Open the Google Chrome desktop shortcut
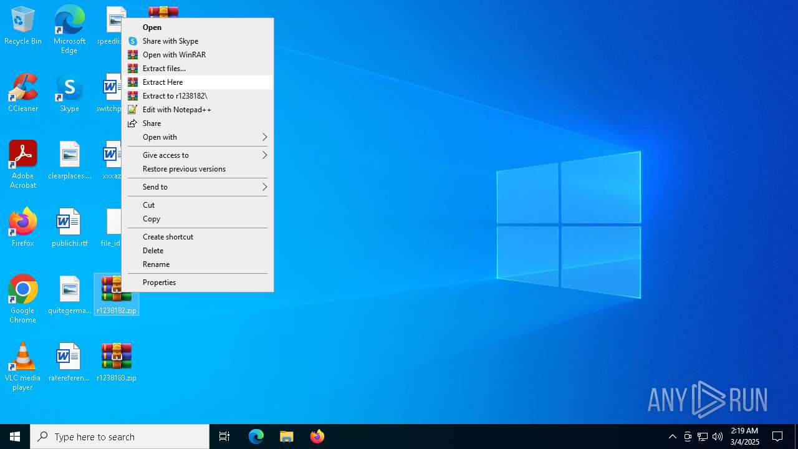 click(23, 299)
